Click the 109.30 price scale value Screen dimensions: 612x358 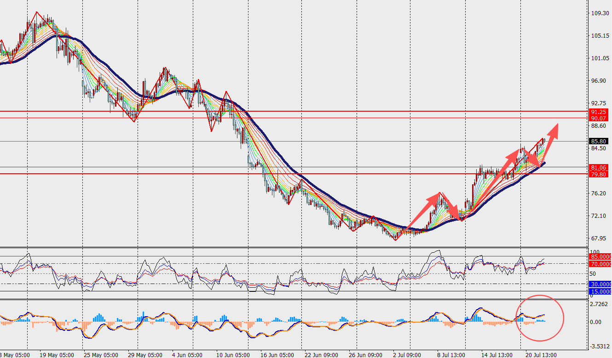(600, 13)
